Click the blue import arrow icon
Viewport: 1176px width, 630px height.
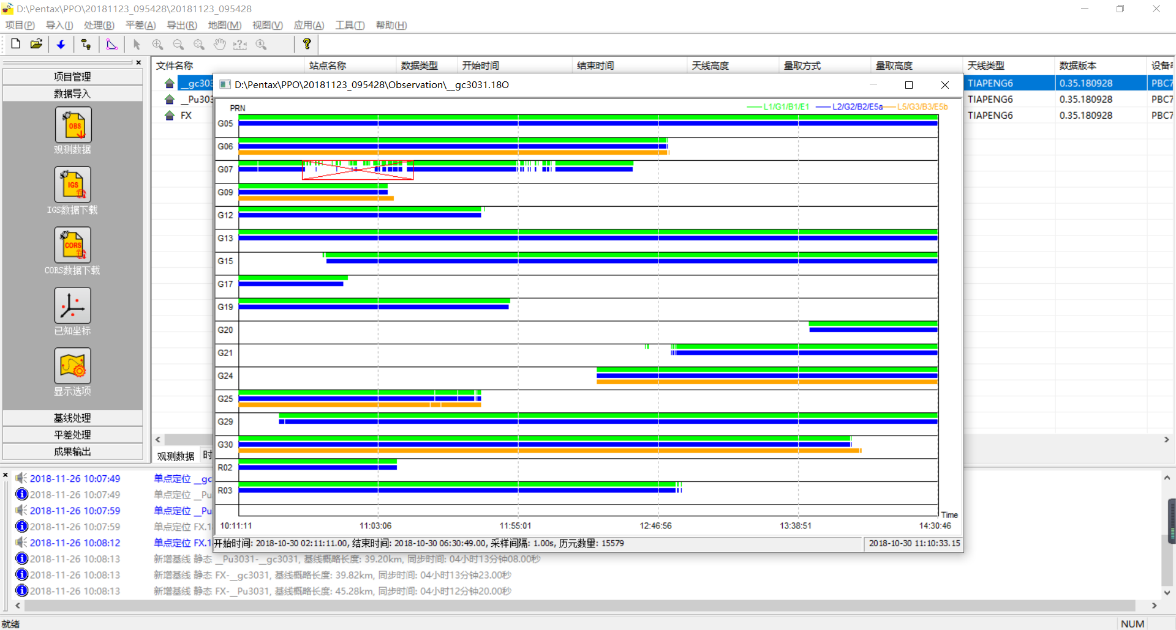[x=61, y=44]
